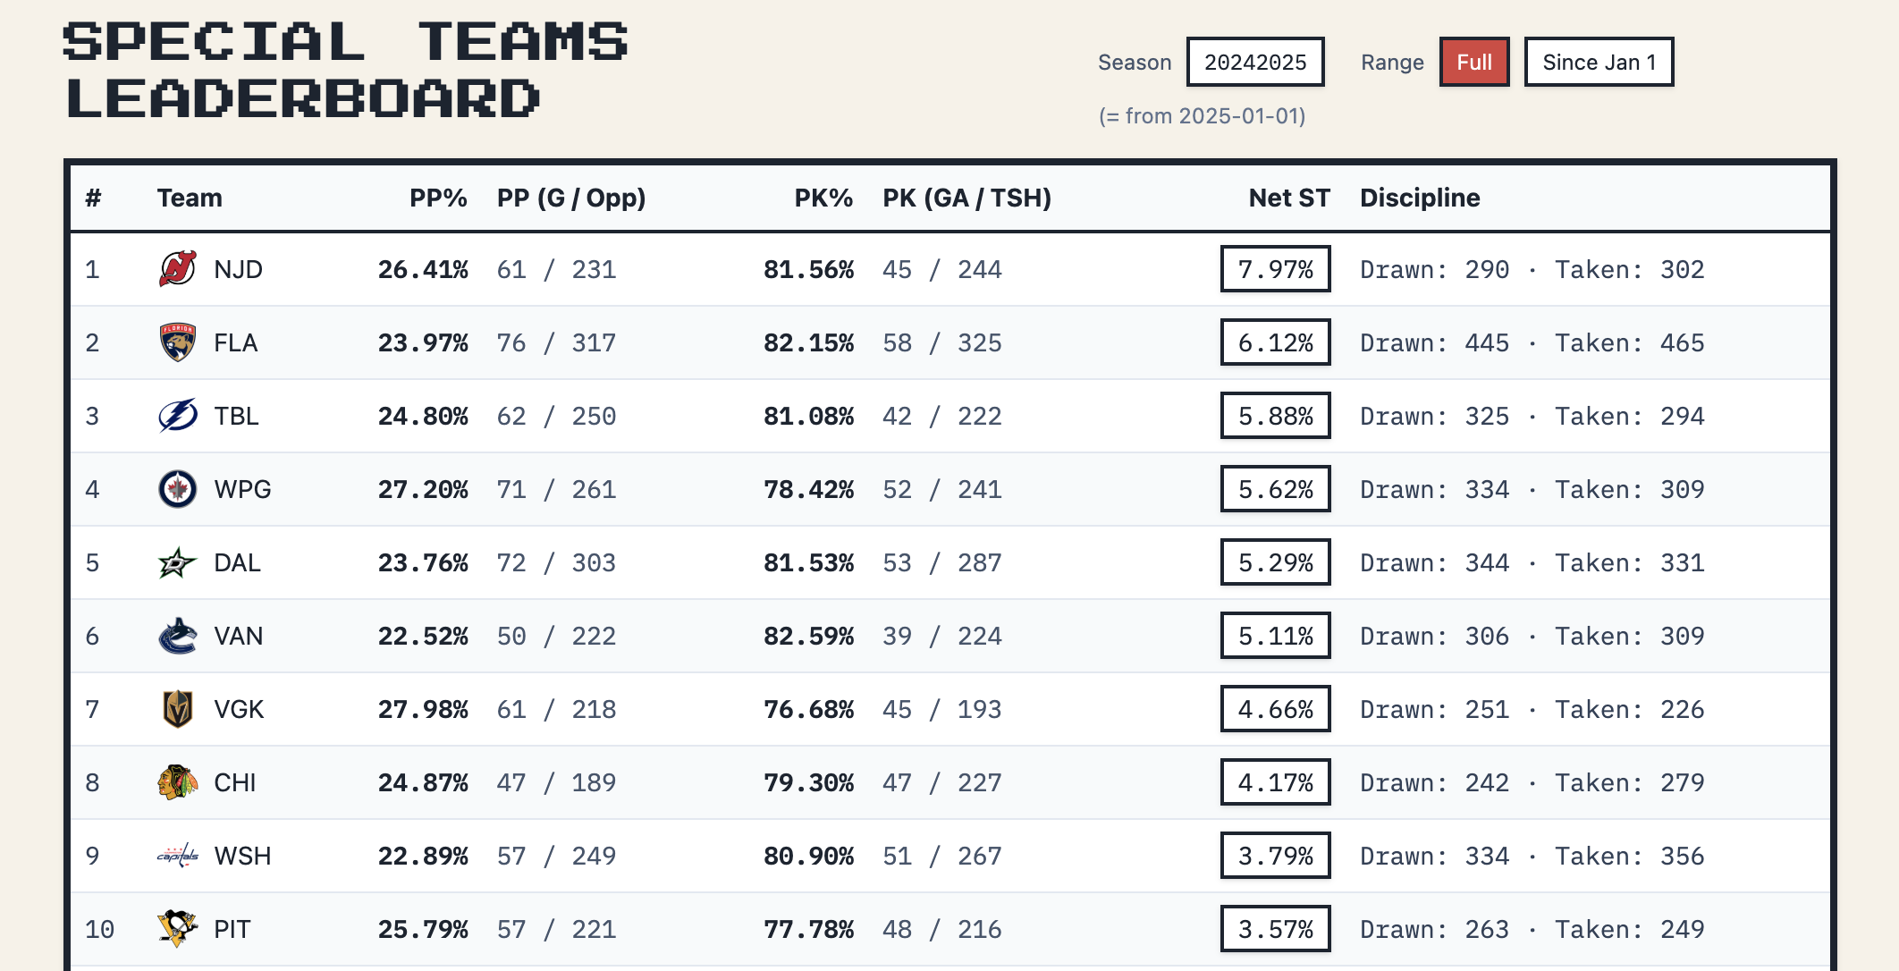Viewport: 1899px width, 971px height.
Task: Click the Team column header
Action: pos(190,198)
